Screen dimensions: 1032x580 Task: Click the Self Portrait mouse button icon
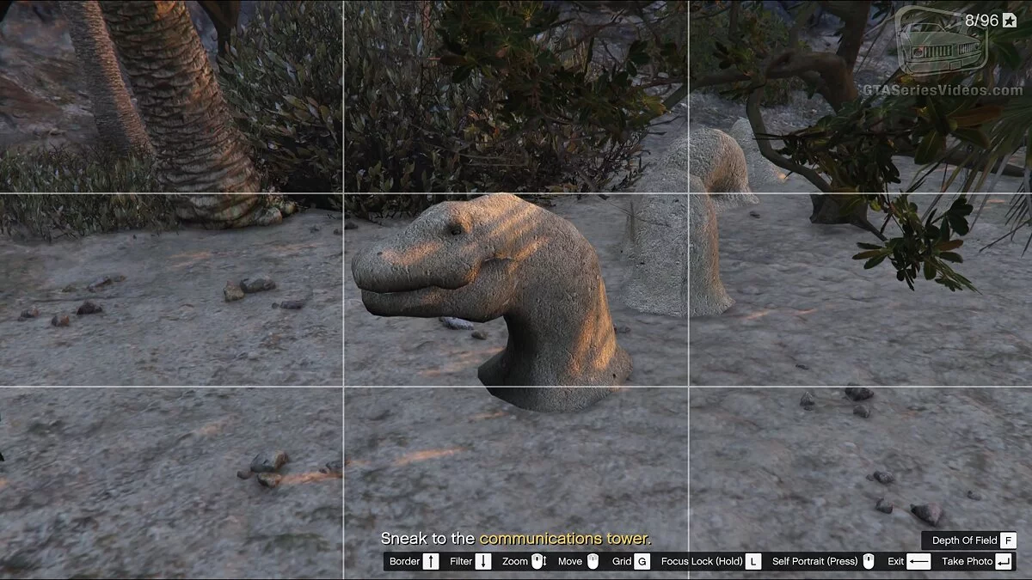(x=869, y=561)
